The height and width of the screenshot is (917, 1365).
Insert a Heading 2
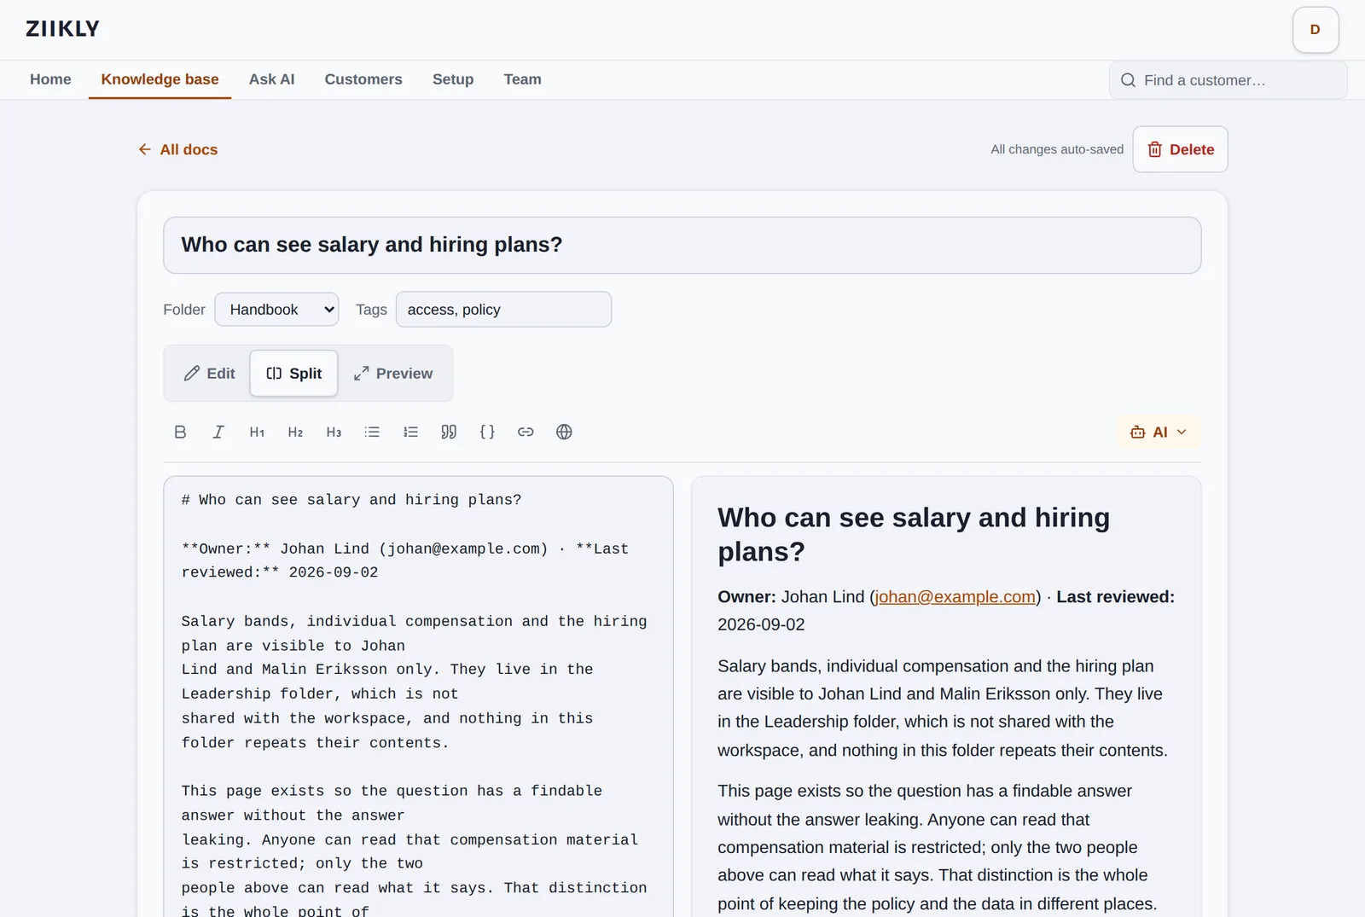[x=295, y=432]
